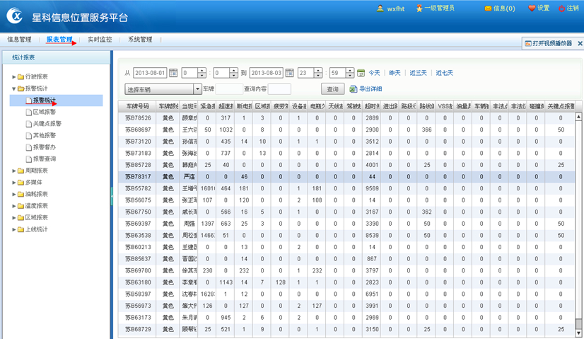Collapse the 报警统计 tree folder
This screenshot has width=584, height=339.
click(x=13, y=88)
